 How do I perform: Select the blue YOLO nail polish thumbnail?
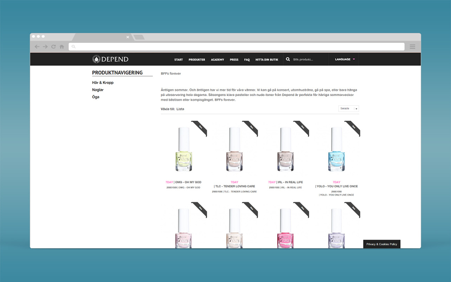[336, 149]
